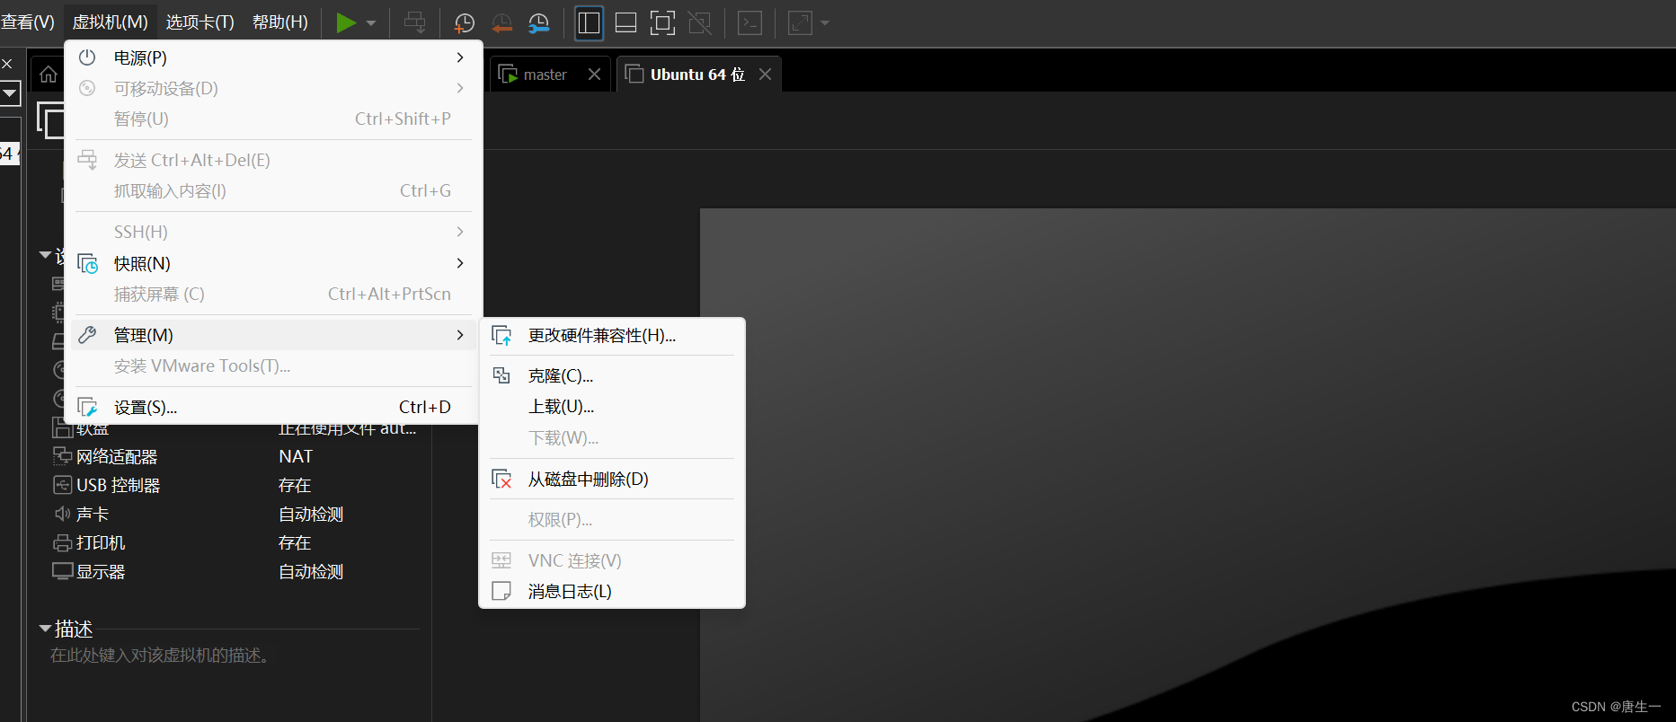Click the virtual machine screen preview

1187,465
